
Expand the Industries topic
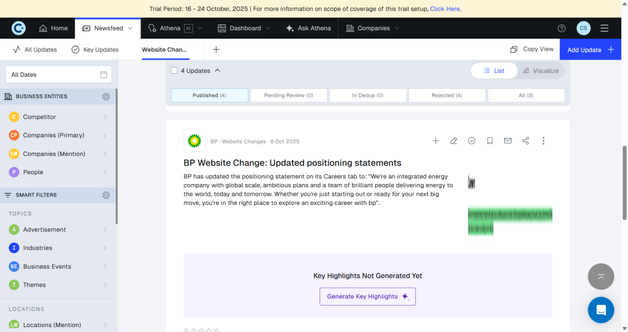click(x=105, y=248)
